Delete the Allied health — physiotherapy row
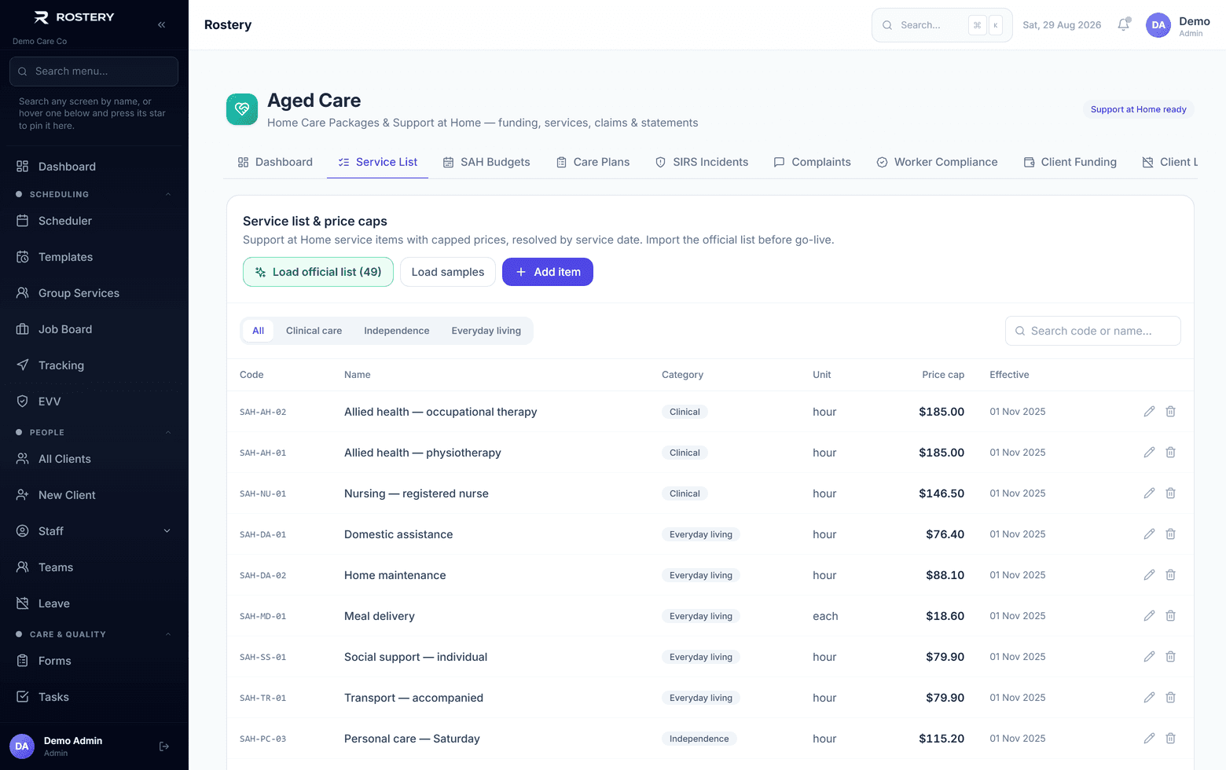Screen dimensions: 1226x770 coord(1170,453)
